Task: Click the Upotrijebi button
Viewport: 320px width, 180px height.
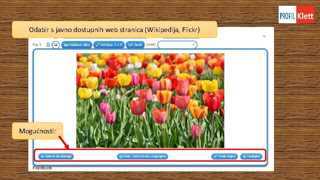Action: pos(251,157)
